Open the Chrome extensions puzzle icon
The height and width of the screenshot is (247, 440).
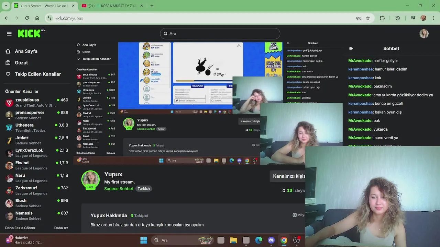[x=382, y=18]
